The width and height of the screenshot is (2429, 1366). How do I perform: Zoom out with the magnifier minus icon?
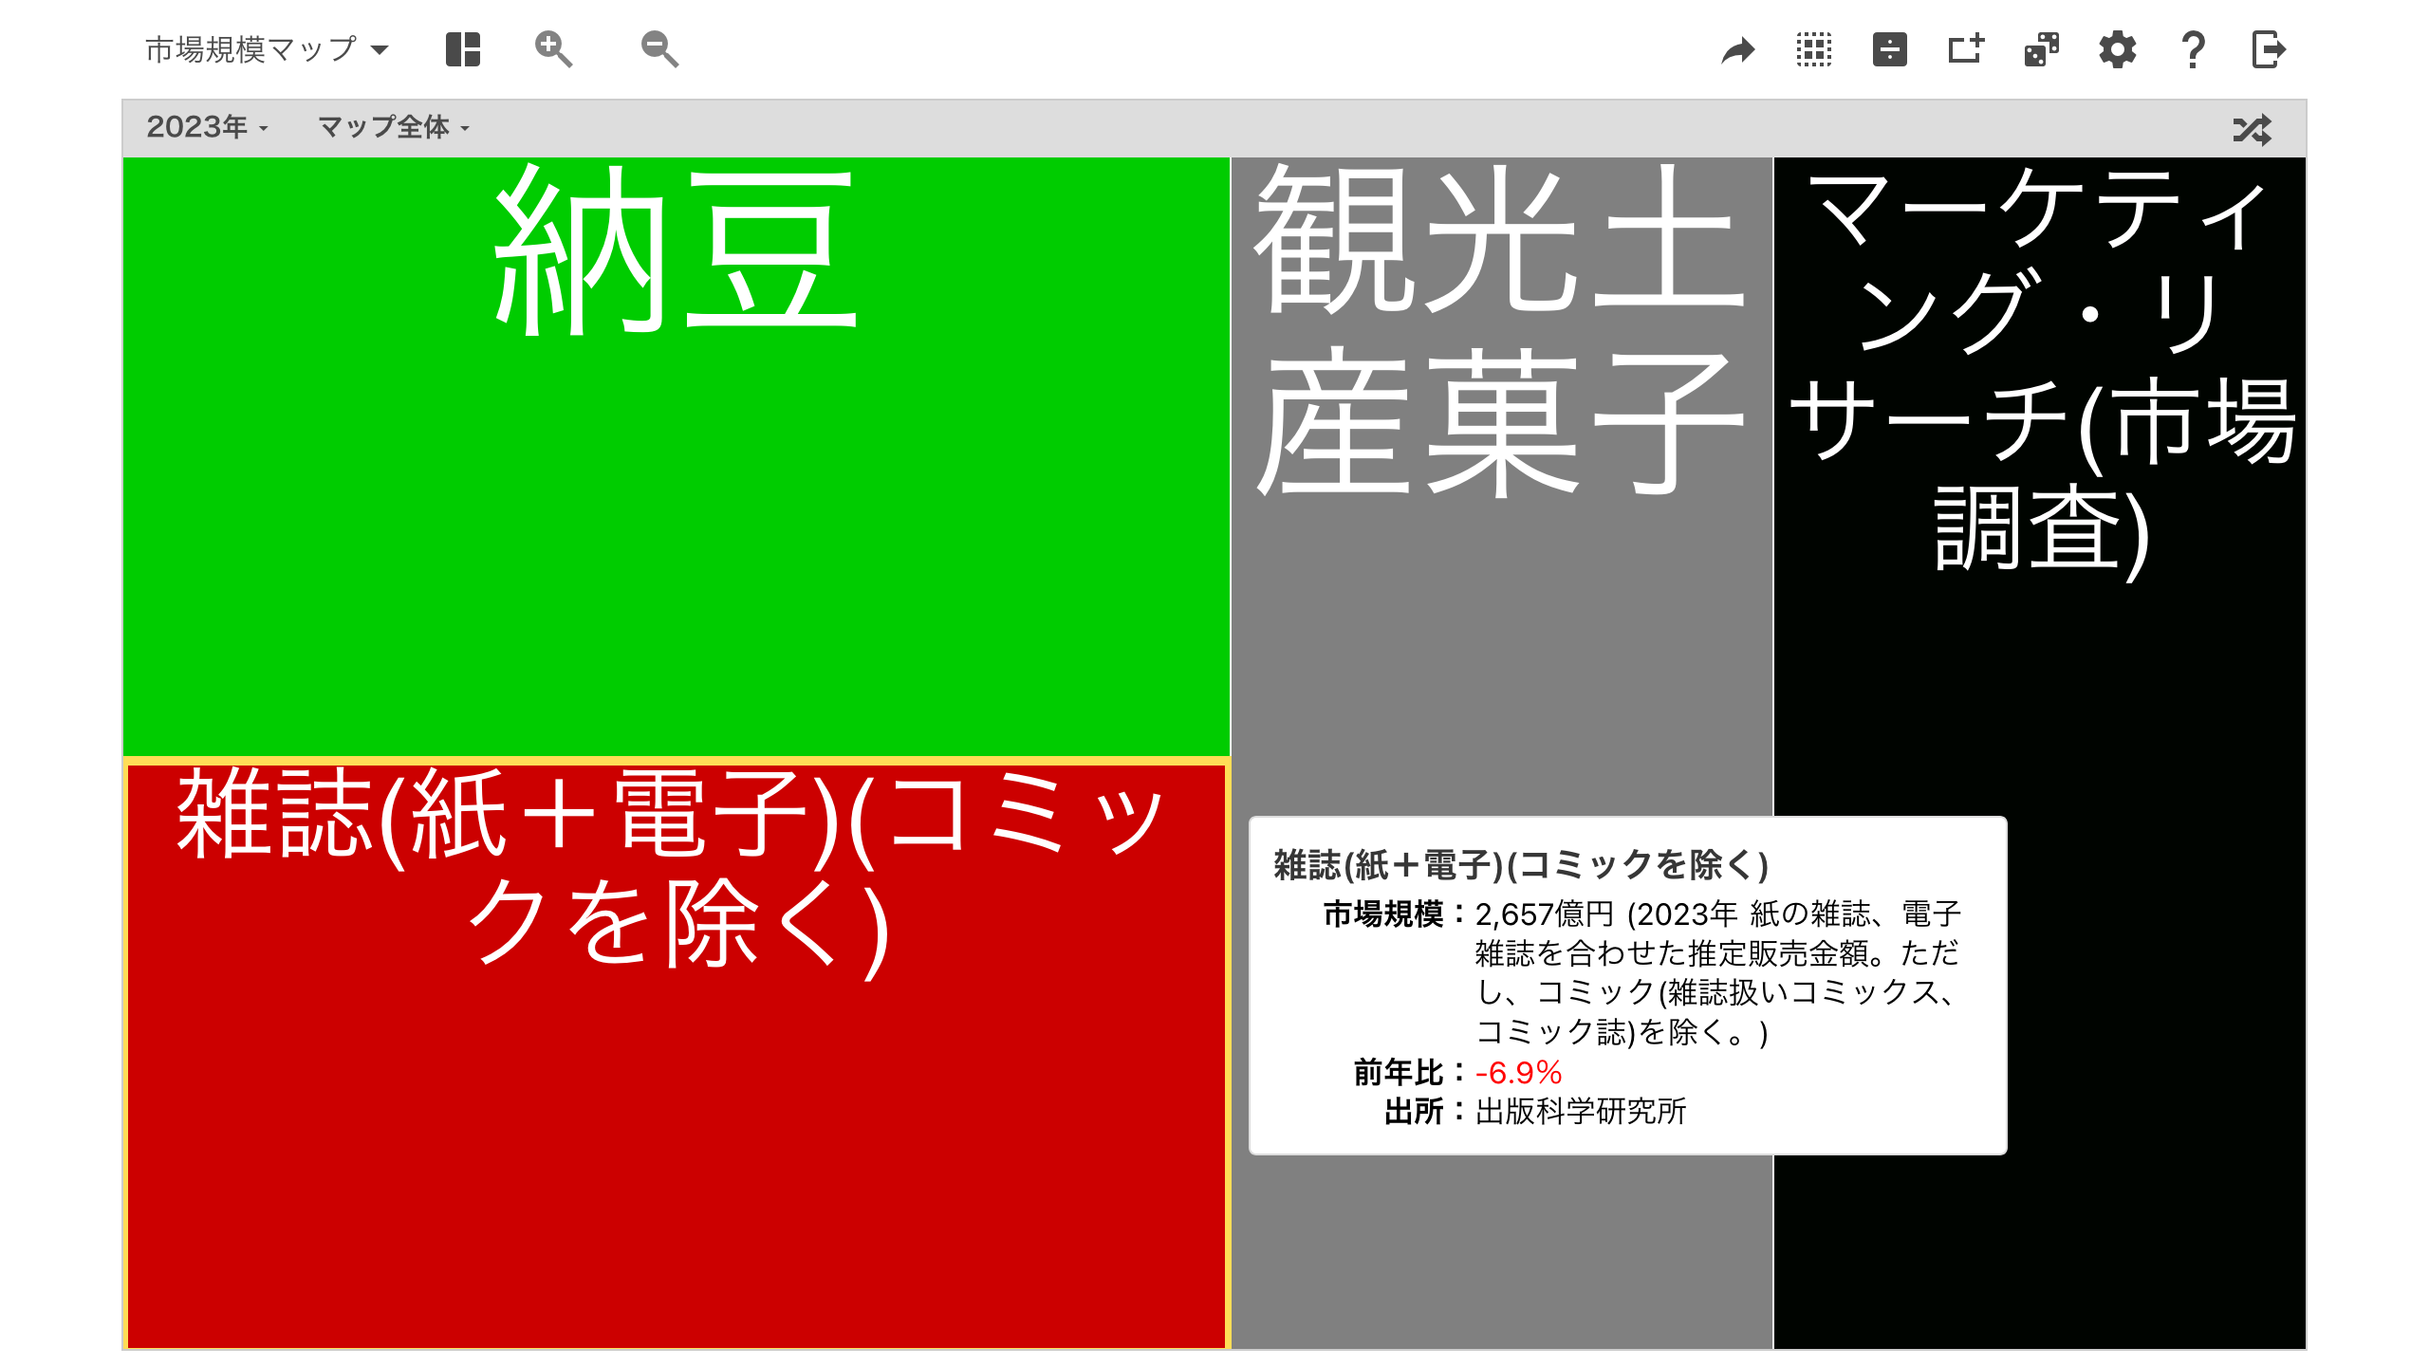(659, 49)
